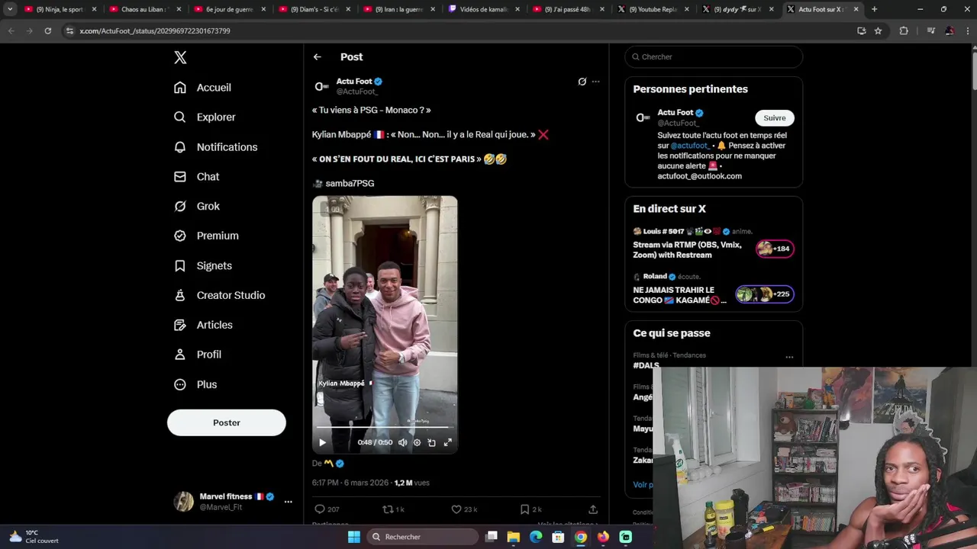Viewport: 977px width, 549px height.
Task: Open the 1,2 M vues count
Action: [411, 483]
